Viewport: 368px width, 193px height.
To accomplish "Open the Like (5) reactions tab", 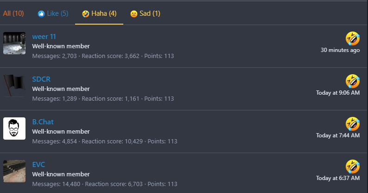I will click(x=53, y=13).
